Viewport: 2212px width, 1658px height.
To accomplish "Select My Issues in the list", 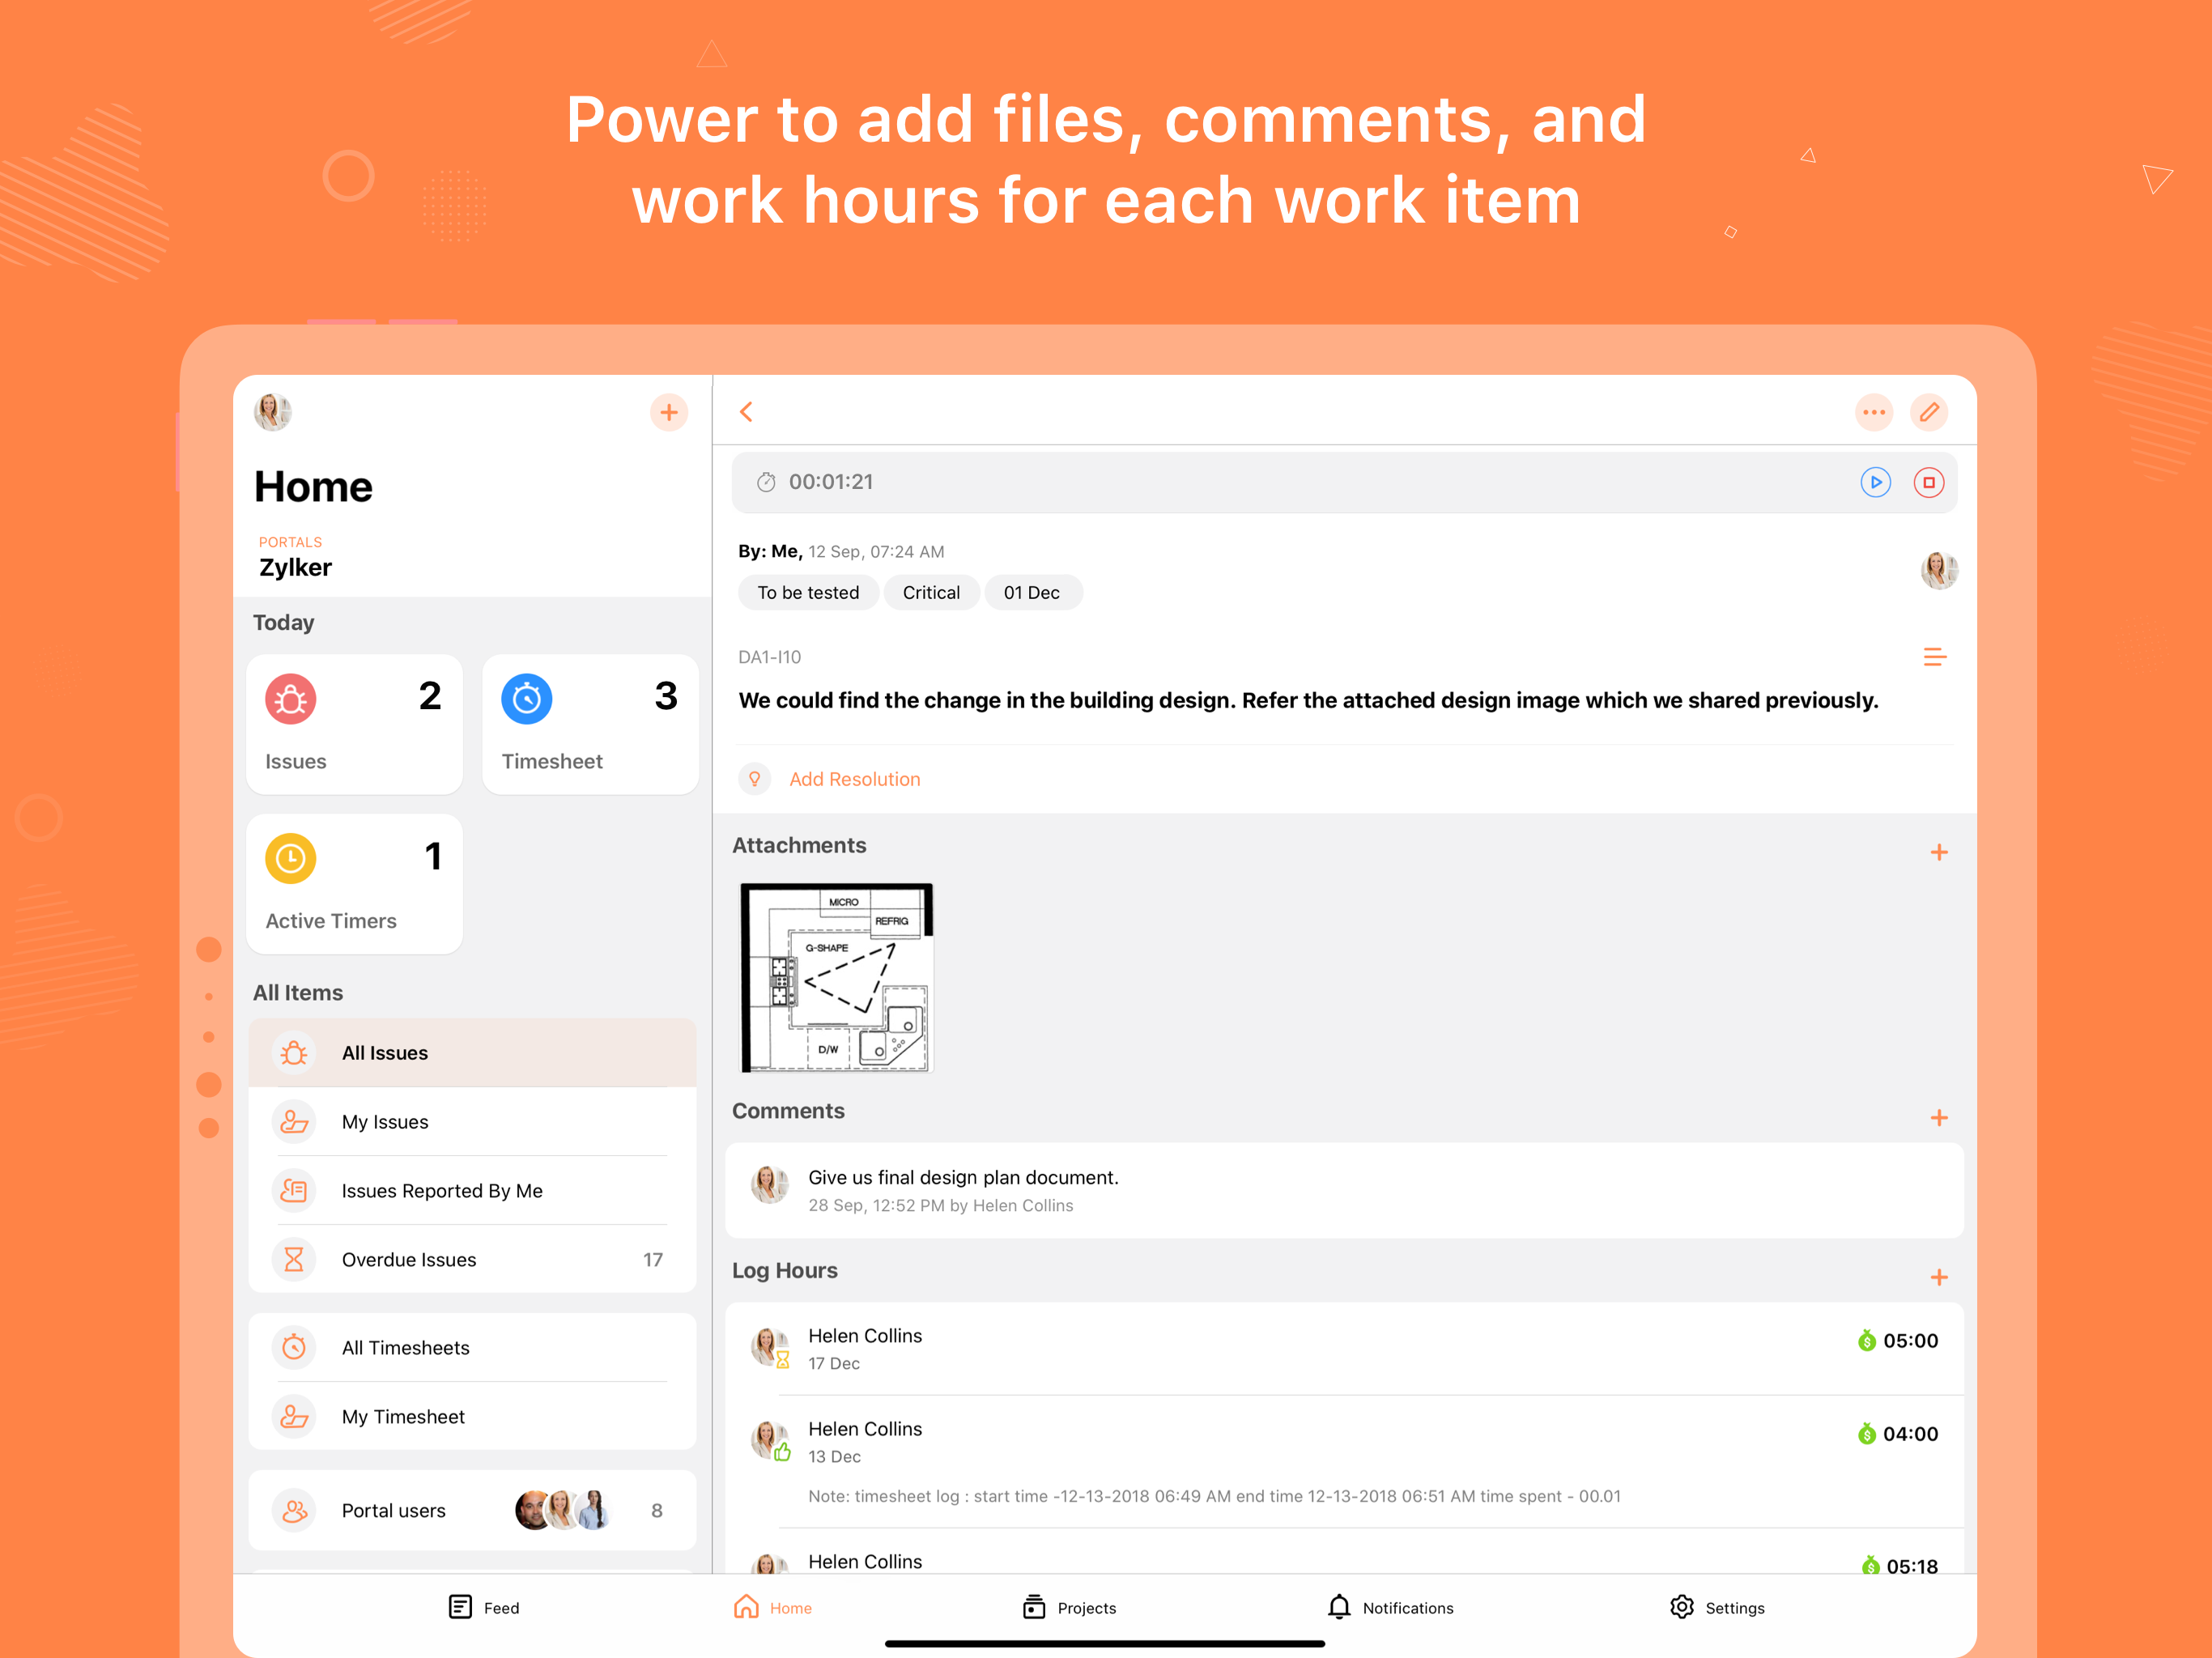I will pyautogui.click(x=472, y=1121).
